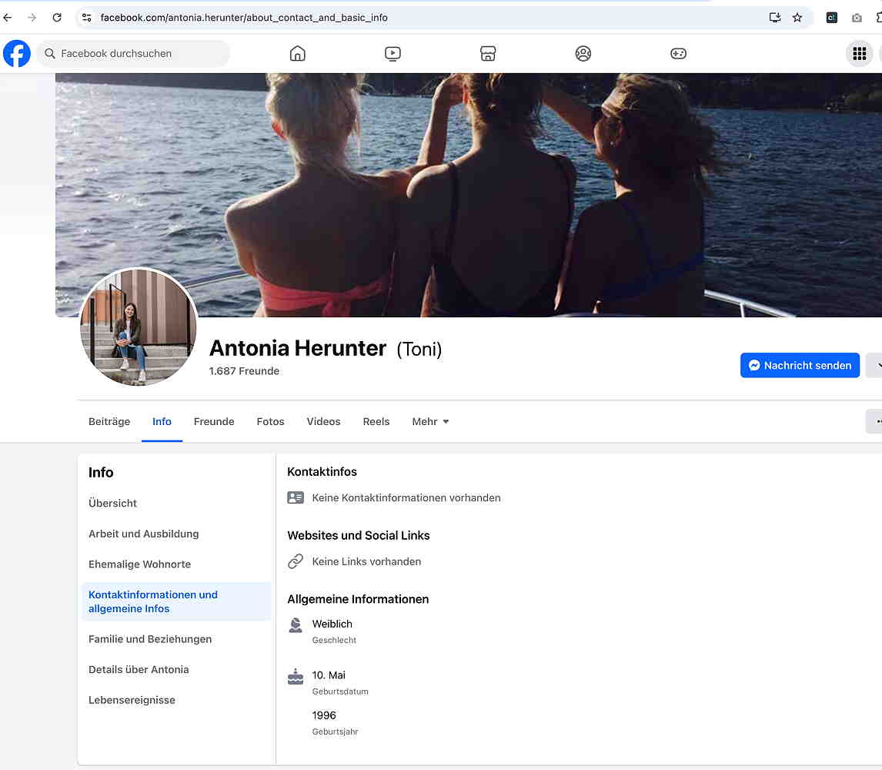Screen dimensions: 882x770
Task: Click the Geburtsjahr label
Action: click(336, 731)
